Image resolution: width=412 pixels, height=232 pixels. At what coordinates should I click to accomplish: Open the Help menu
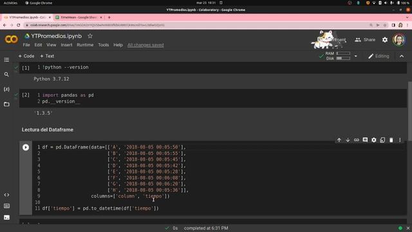[118, 45]
